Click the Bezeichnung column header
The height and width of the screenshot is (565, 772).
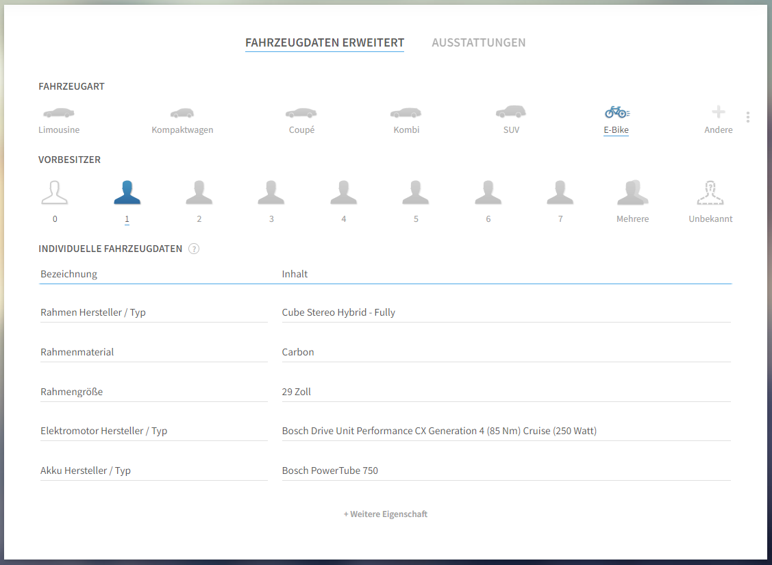[69, 274]
